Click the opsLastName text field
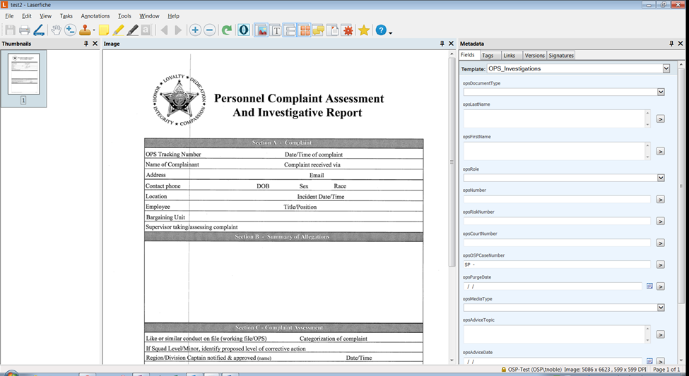 [x=554, y=119]
